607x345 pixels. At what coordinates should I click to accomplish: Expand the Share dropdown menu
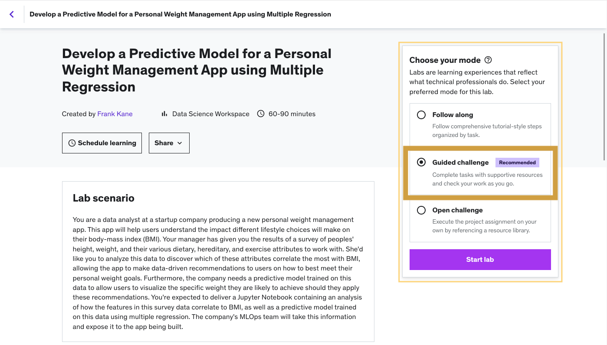(x=169, y=143)
